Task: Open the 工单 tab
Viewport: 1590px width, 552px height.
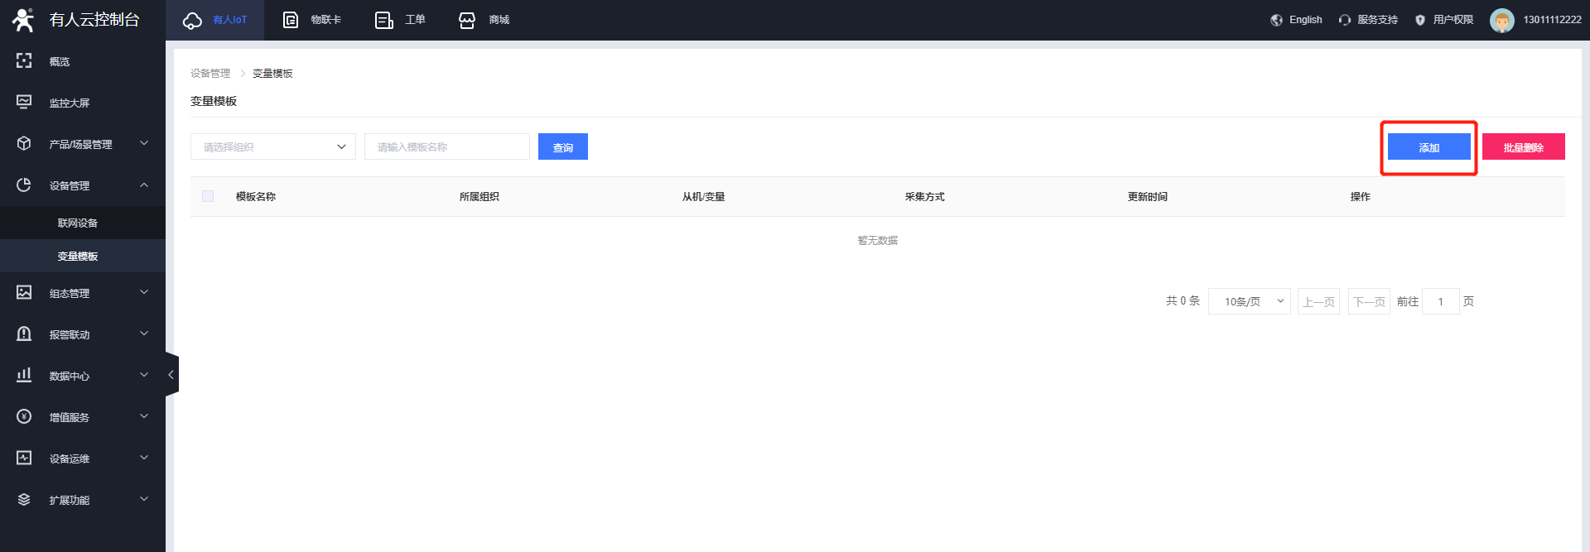Action: pyautogui.click(x=400, y=20)
